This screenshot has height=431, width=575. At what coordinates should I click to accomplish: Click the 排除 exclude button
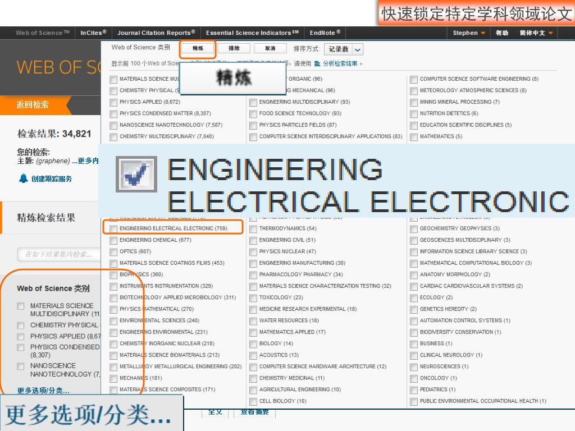(x=234, y=48)
